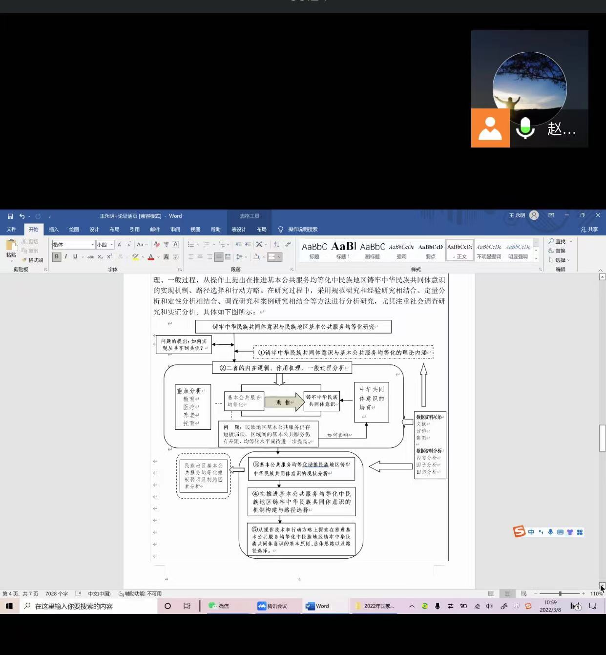Toggle Bold formatting button
Screen dimensions: 606x655
pyautogui.click(x=57, y=256)
